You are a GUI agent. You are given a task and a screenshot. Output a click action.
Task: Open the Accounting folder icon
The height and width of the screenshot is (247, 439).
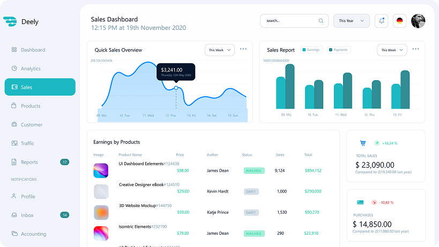tap(14, 233)
